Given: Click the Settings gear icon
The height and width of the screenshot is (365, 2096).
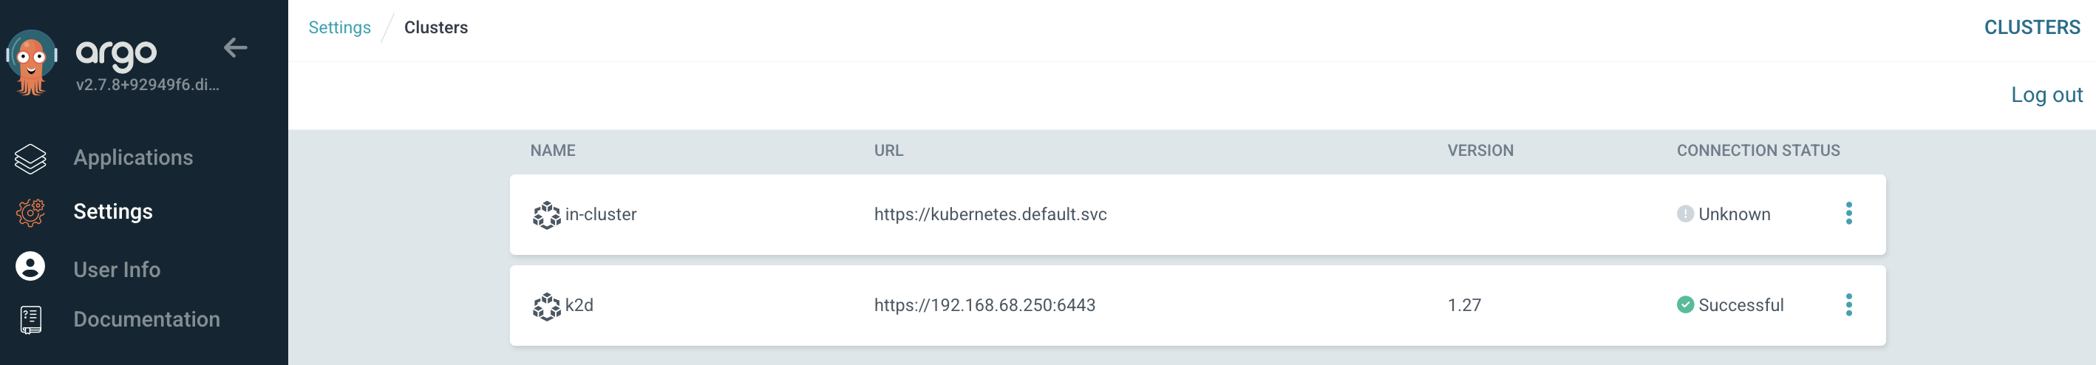Looking at the screenshot, I should click(30, 212).
